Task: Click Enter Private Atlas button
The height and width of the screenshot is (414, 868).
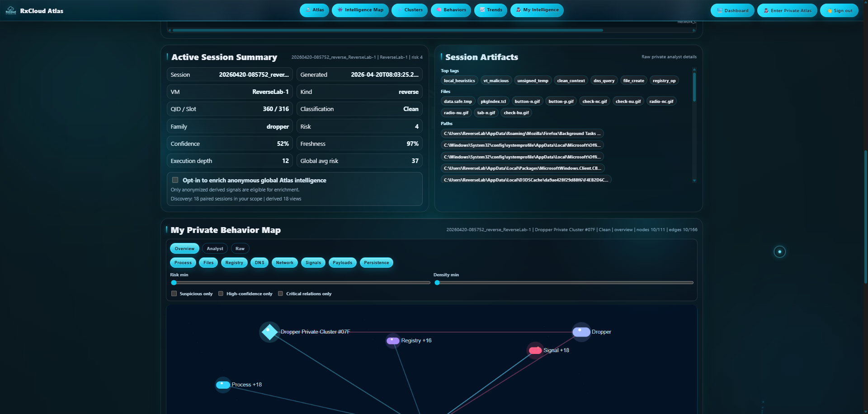Action: tap(787, 10)
